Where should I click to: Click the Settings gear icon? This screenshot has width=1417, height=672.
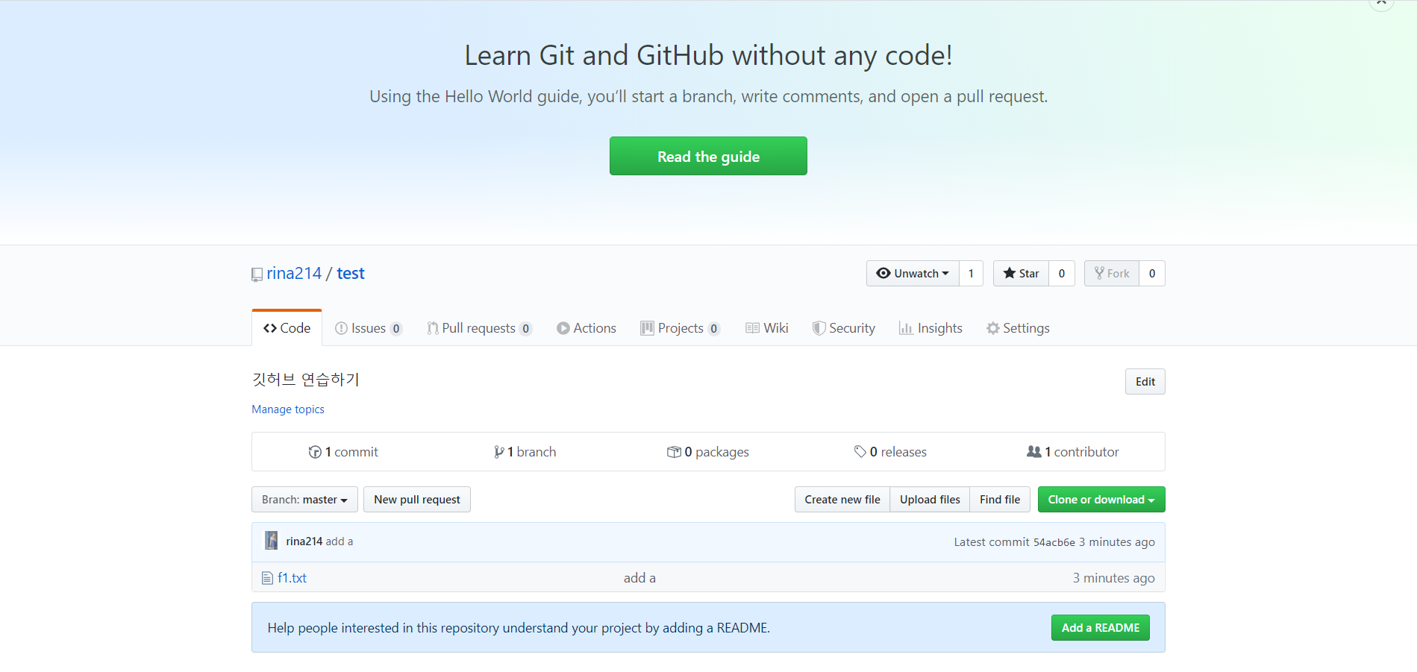993,328
